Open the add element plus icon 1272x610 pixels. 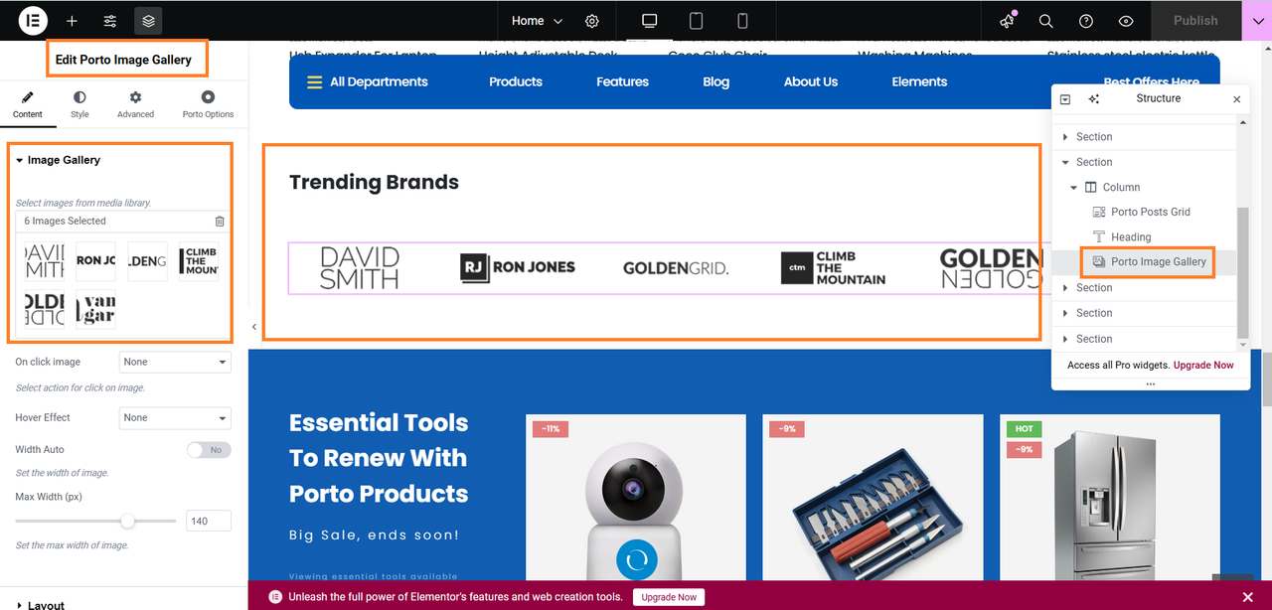point(72,21)
